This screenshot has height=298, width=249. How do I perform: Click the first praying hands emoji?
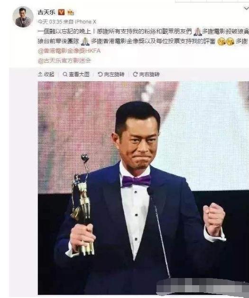point(197,31)
